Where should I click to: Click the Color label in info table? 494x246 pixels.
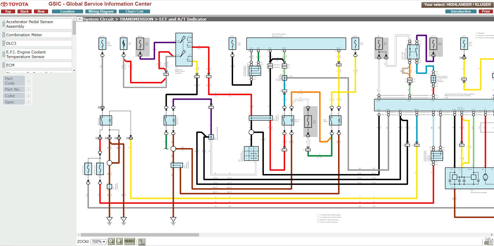(14, 96)
